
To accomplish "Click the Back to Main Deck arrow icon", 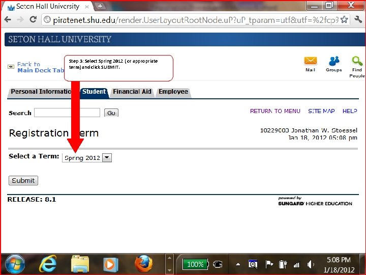I will tap(11, 67).
